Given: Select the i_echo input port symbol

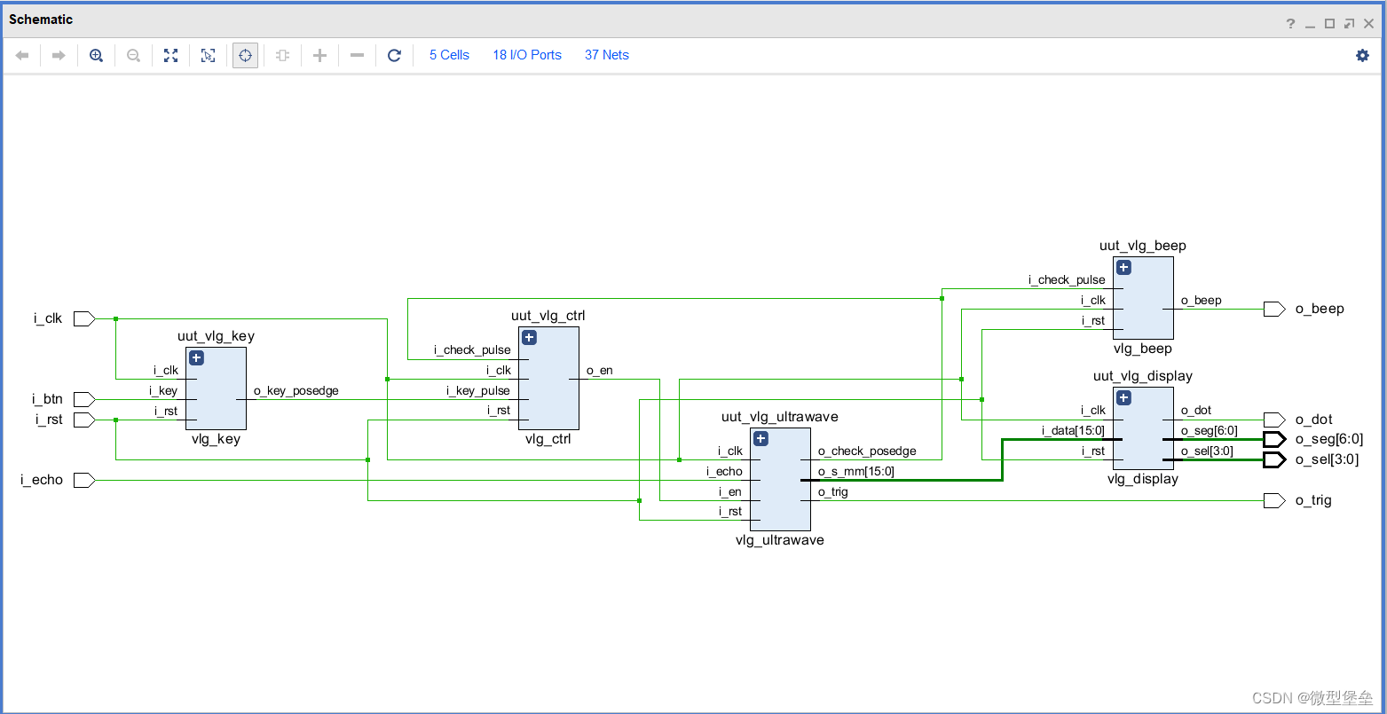Looking at the screenshot, I should pos(84,480).
